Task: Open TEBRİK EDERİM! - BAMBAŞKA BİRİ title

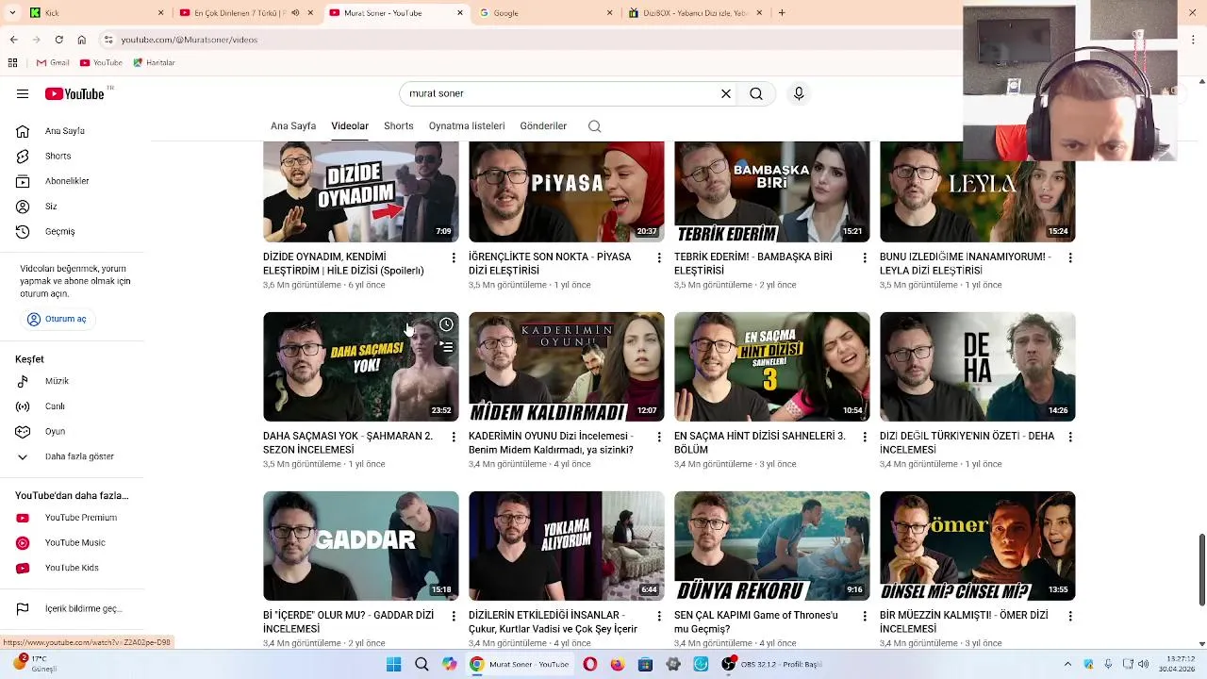Action: (x=753, y=264)
